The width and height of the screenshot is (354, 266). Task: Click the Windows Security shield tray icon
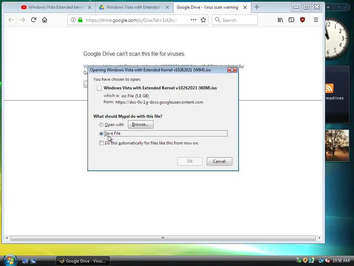(x=305, y=260)
